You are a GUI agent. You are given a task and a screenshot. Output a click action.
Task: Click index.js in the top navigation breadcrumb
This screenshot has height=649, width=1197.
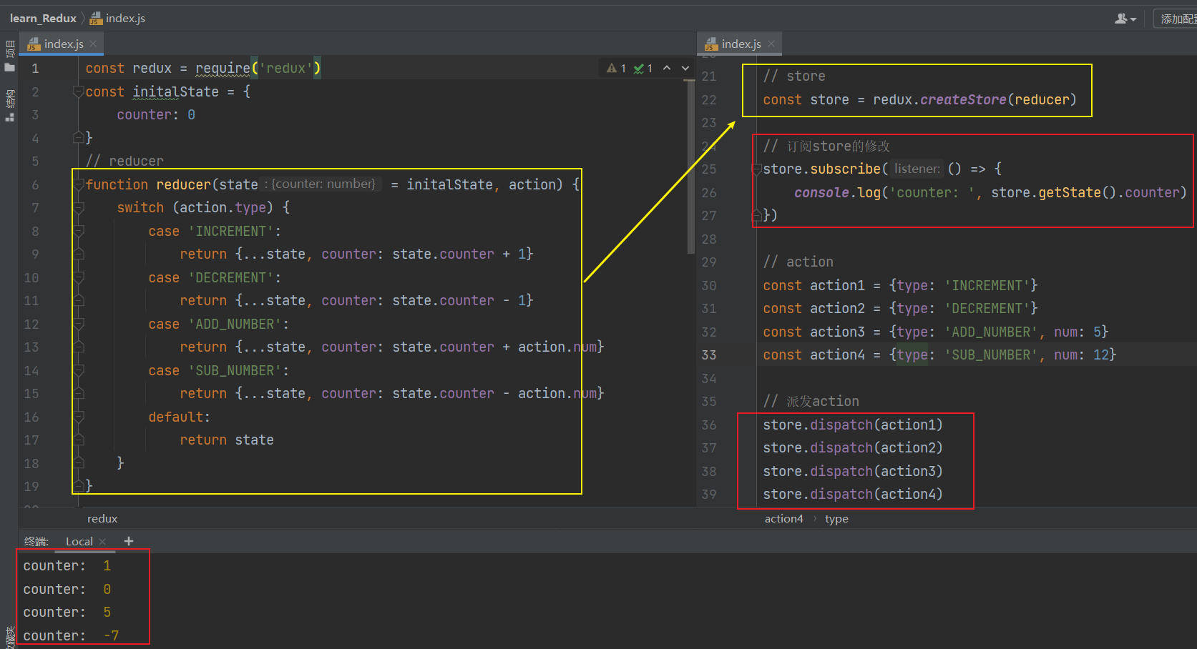[x=117, y=18]
